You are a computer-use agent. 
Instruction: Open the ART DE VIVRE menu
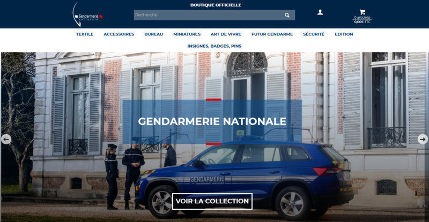(226, 34)
